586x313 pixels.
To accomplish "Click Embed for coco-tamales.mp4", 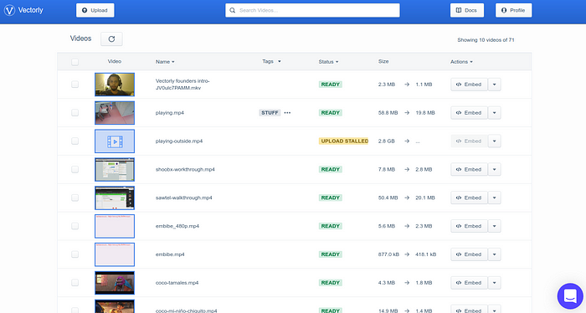I will [469, 283].
